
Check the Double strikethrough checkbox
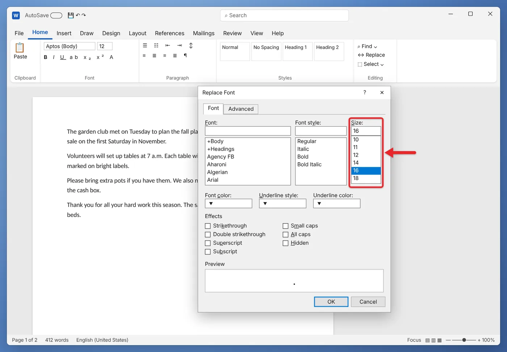[x=208, y=235]
